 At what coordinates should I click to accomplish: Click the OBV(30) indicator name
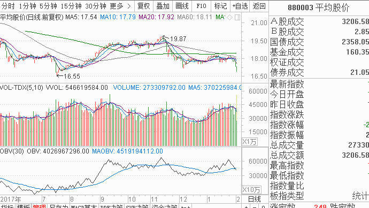click(x=12, y=151)
